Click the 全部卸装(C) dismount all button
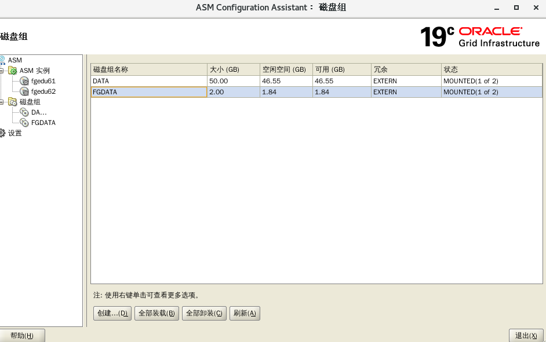This screenshot has height=342, width=546. [x=204, y=313]
